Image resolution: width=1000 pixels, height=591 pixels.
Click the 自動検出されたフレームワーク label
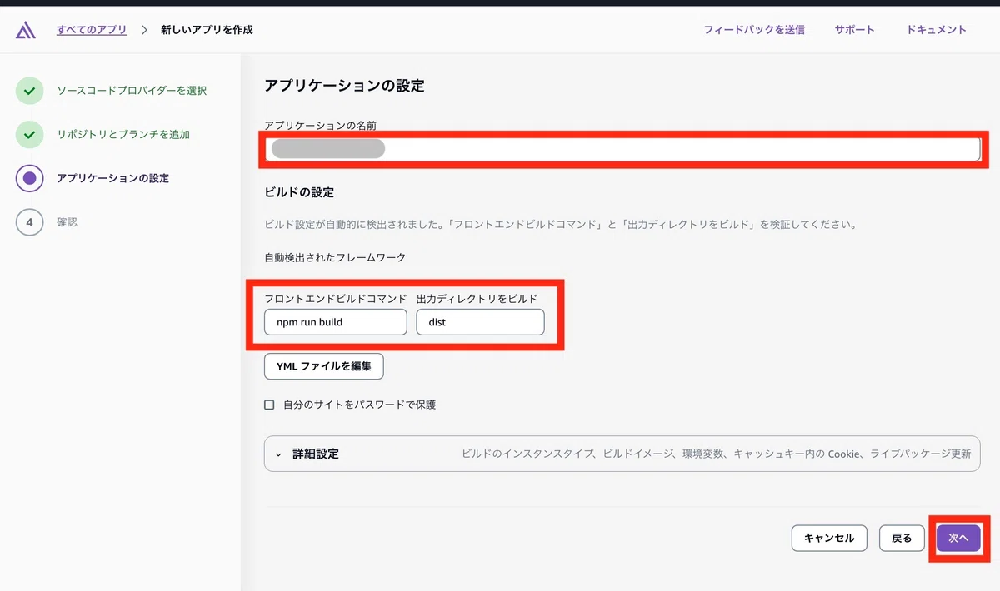[335, 258]
